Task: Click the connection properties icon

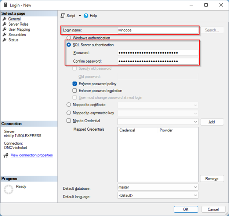Action: 6,156
